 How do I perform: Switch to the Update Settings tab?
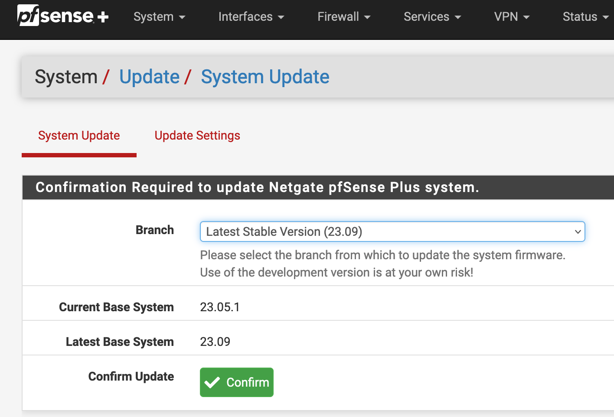click(197, 136)
